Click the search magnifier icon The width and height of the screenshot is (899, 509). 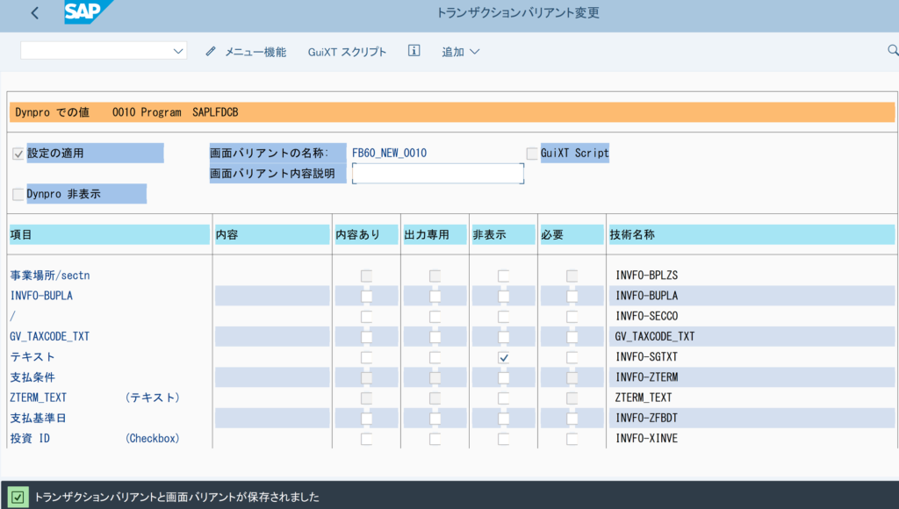coord(893,50)
